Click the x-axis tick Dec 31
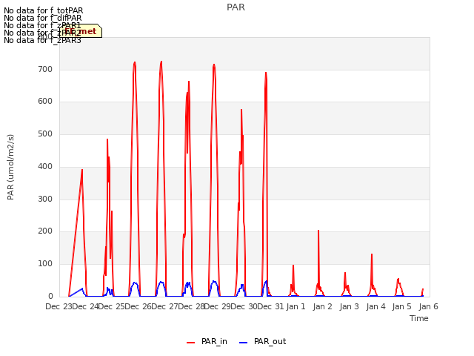474x356 pixels. 270,306
